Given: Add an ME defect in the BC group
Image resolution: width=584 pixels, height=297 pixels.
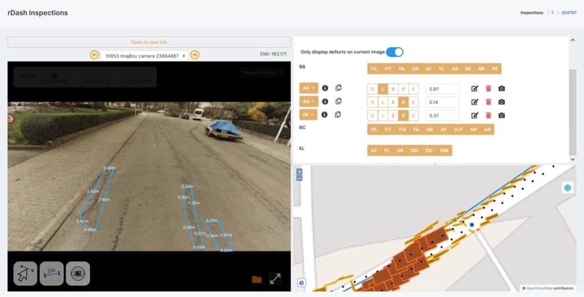Looking at the screenshot, I should (x=430, y=129).
